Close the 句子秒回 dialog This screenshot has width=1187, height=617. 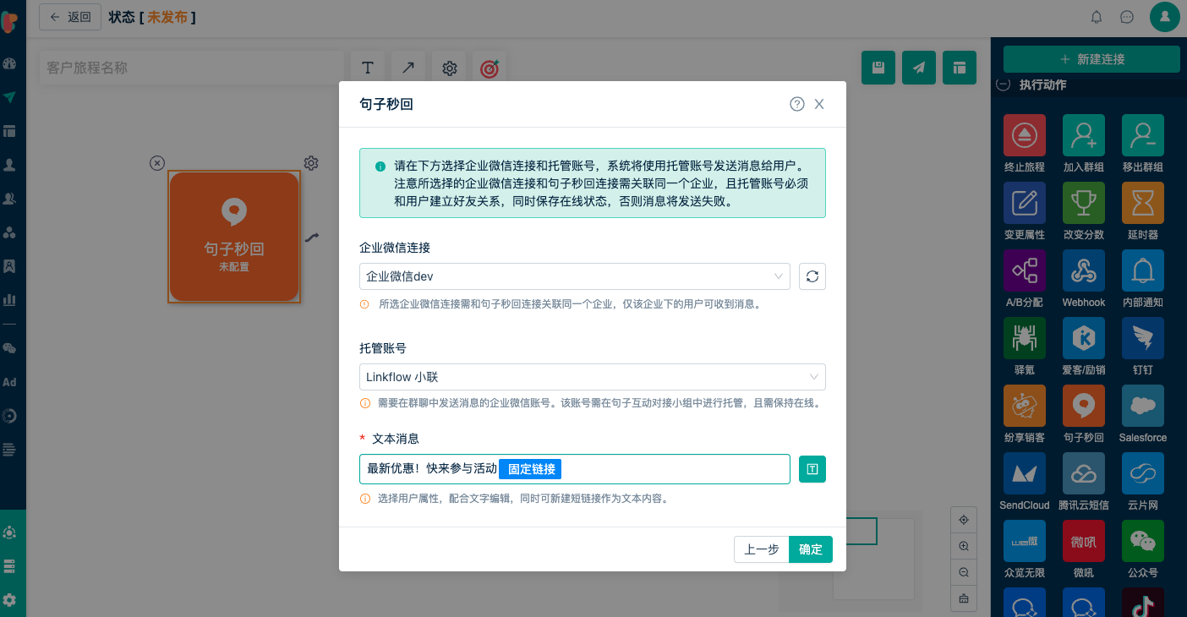pos(819,104)
